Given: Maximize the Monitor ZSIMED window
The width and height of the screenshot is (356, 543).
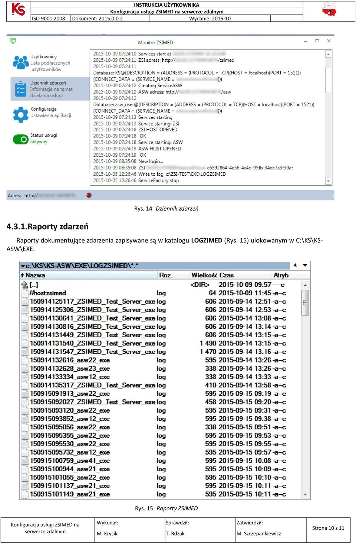Looking at the screenshot, I should [x=317, y=40].
